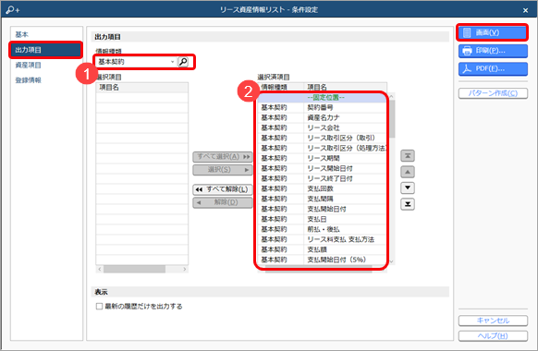Image resolution: width=538 pixels, height=351 pixels.
Task: Select the 支払開始日付 row
Action: pos(322,209)
